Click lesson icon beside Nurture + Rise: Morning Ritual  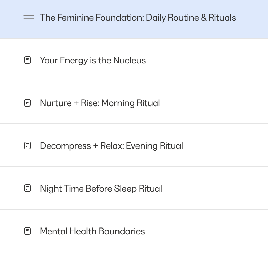tap(28, 103)
